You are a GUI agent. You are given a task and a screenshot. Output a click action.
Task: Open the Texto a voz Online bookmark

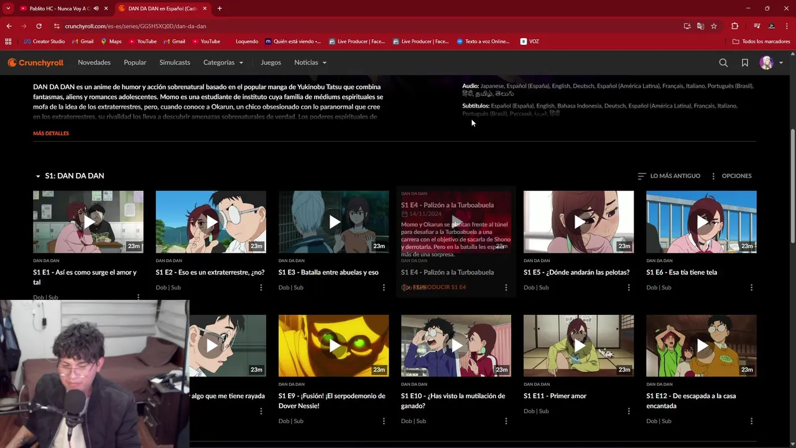(483, 42)
